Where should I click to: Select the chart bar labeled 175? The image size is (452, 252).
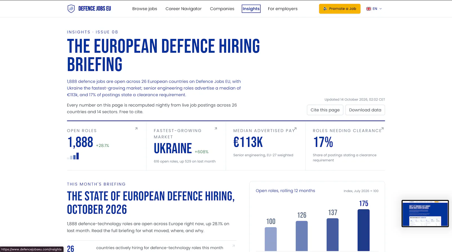[364, 230]
